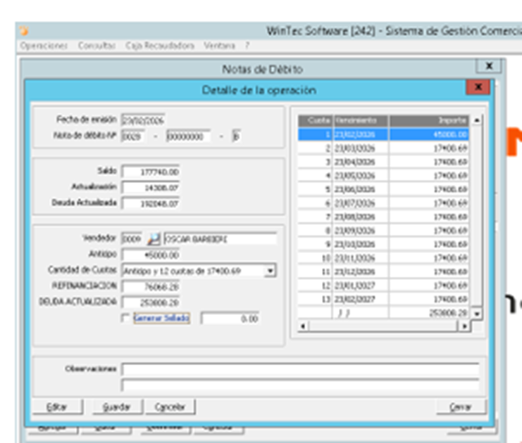Click the Vencimiento column header
This screenshot has height=443, width=522.
[361, 120]
